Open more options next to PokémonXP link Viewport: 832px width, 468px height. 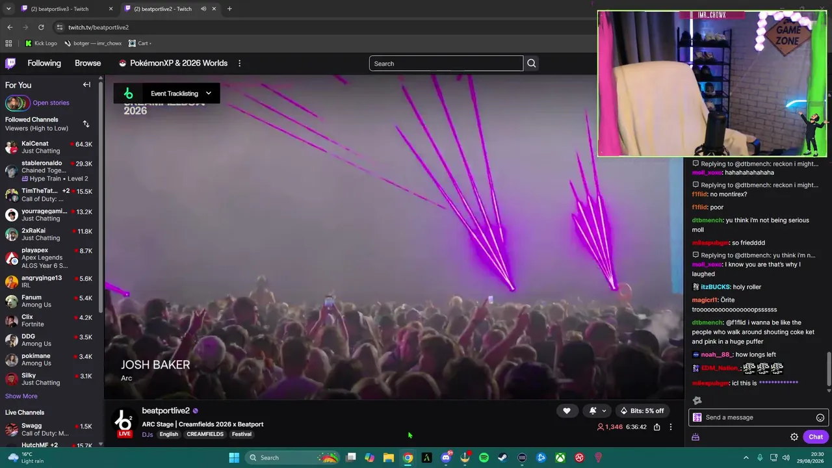(x=239, y=63)
